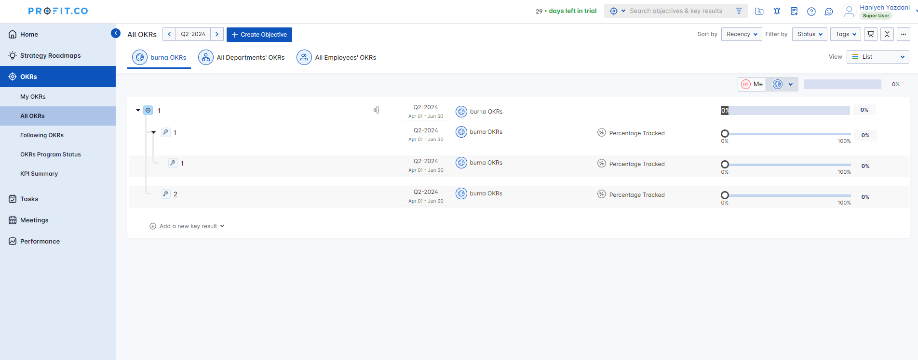This screenshot has height=360, width=918.
Task: Click the Create Objective button
Action: 259,35
